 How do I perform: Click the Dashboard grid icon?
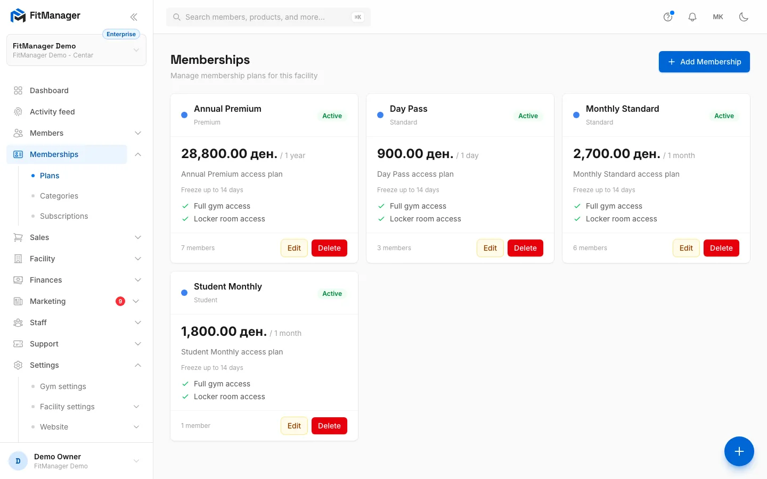pos(18,90)
